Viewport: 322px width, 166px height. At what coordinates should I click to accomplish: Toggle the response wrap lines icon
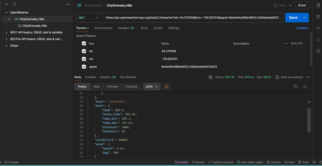tap(167, 86)
